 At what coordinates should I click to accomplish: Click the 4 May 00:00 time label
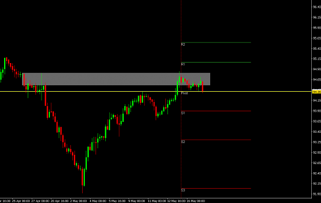point(98,201)
